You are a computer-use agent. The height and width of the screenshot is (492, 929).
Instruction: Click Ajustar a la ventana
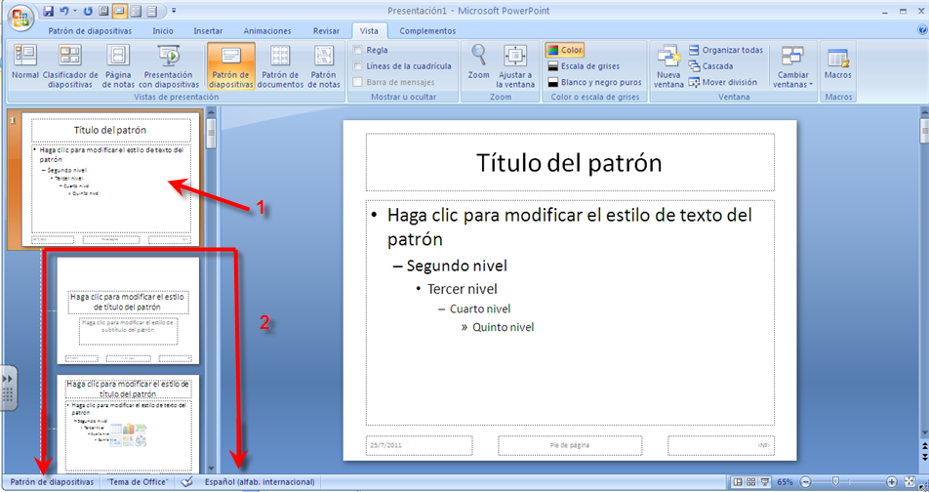pyautogui.click(x=515, y=65)
